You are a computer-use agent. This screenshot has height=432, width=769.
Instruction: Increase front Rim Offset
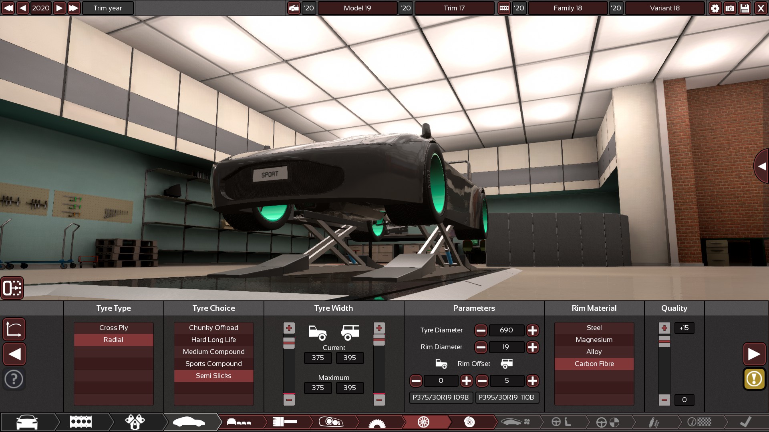click(466, 381)
